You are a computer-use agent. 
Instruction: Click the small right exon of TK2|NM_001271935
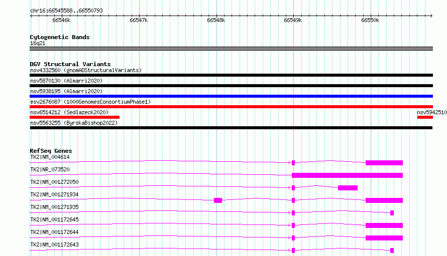392,213
